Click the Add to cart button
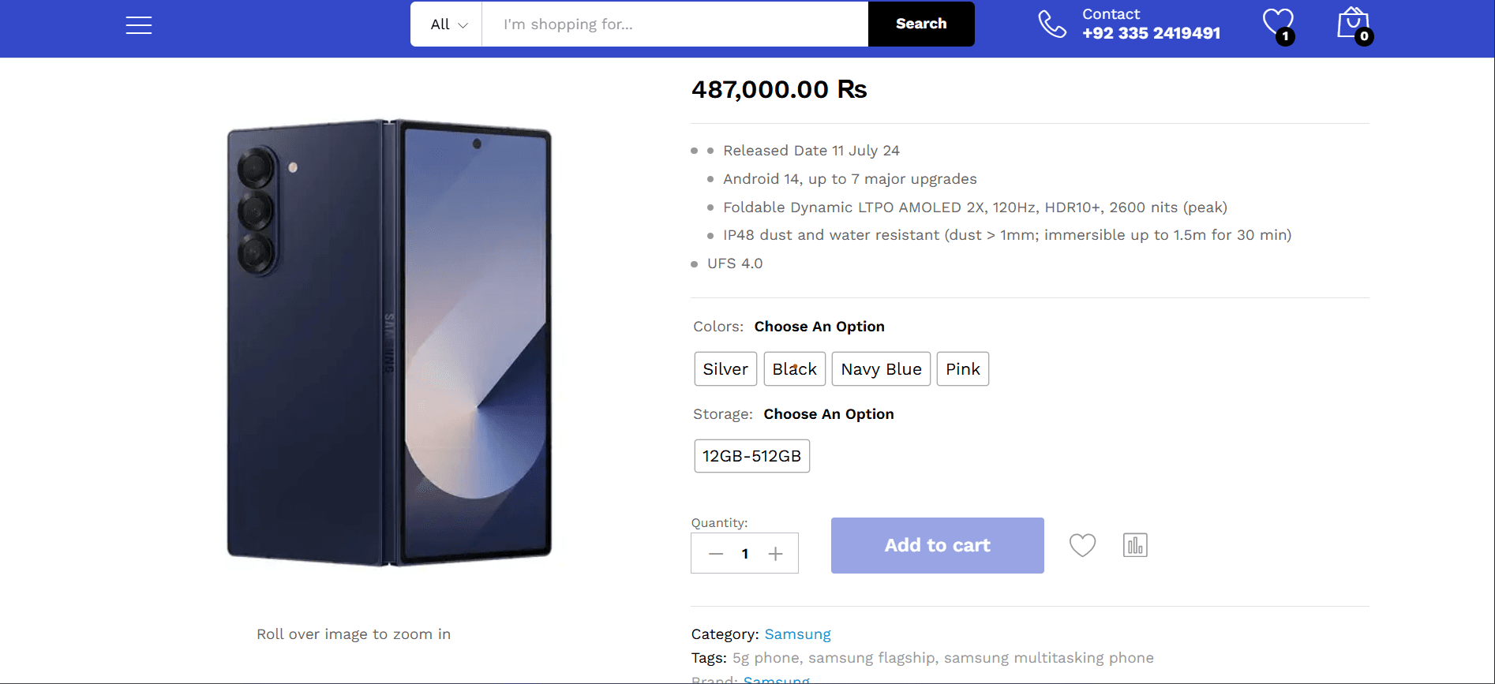1495x684 pixels. (x=937, y=545)
